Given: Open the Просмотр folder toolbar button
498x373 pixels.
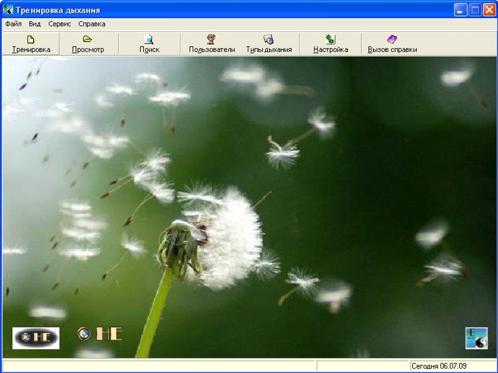Looking at the screenshot, I should pos(88,44).
